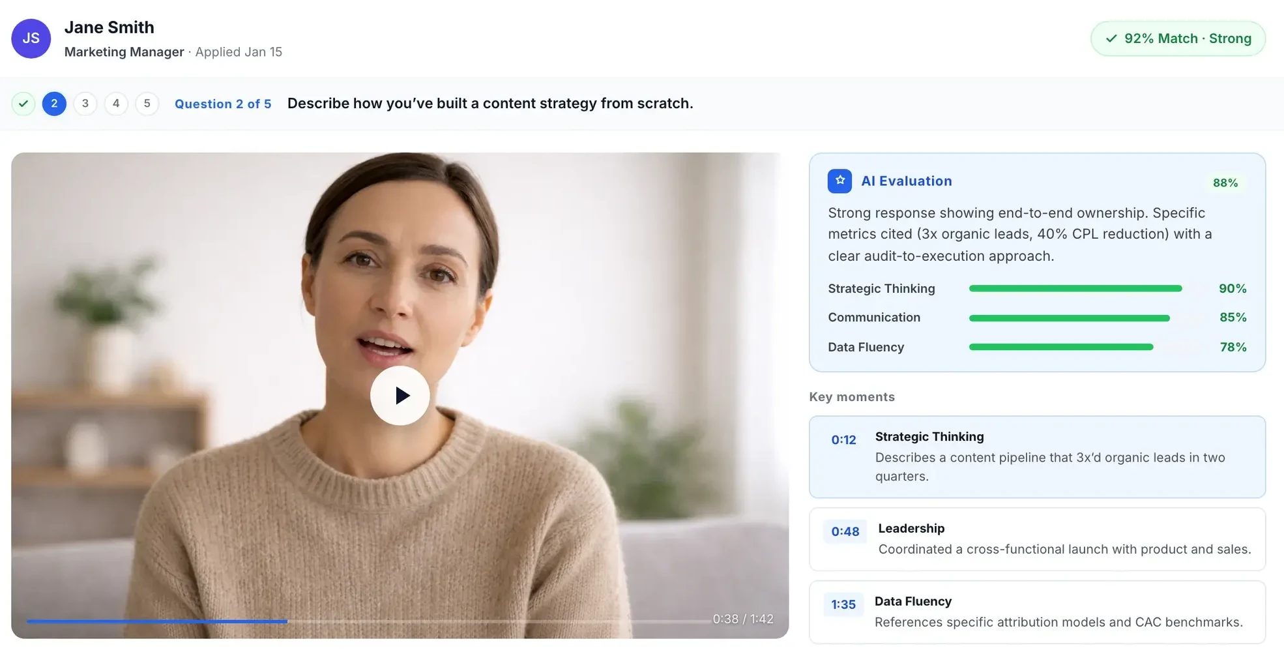Open the completed question 1 checkmark step
Screen dimensions: 1284x652
pyautogui.click(x=23, y=104)
